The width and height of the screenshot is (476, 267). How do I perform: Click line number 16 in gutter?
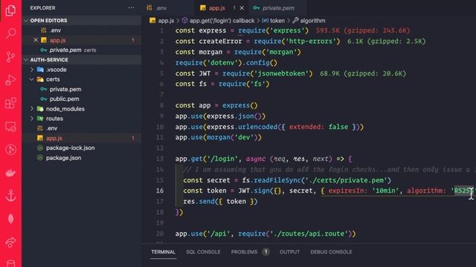point(160,191)
